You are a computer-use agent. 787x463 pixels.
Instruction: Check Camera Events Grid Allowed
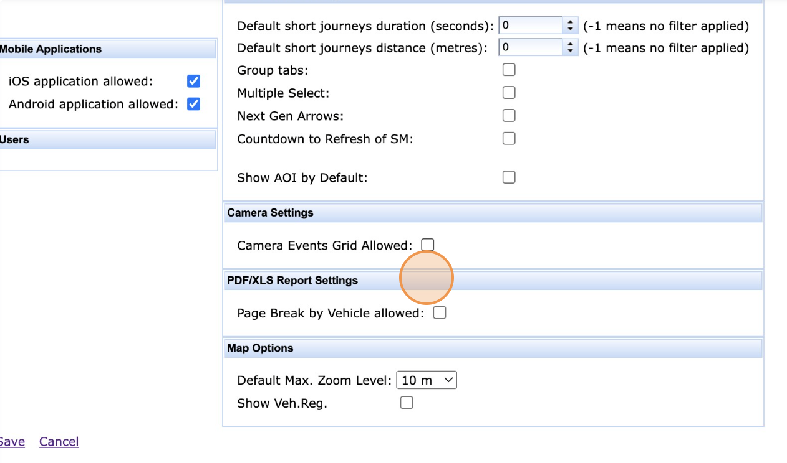point(428,245)
